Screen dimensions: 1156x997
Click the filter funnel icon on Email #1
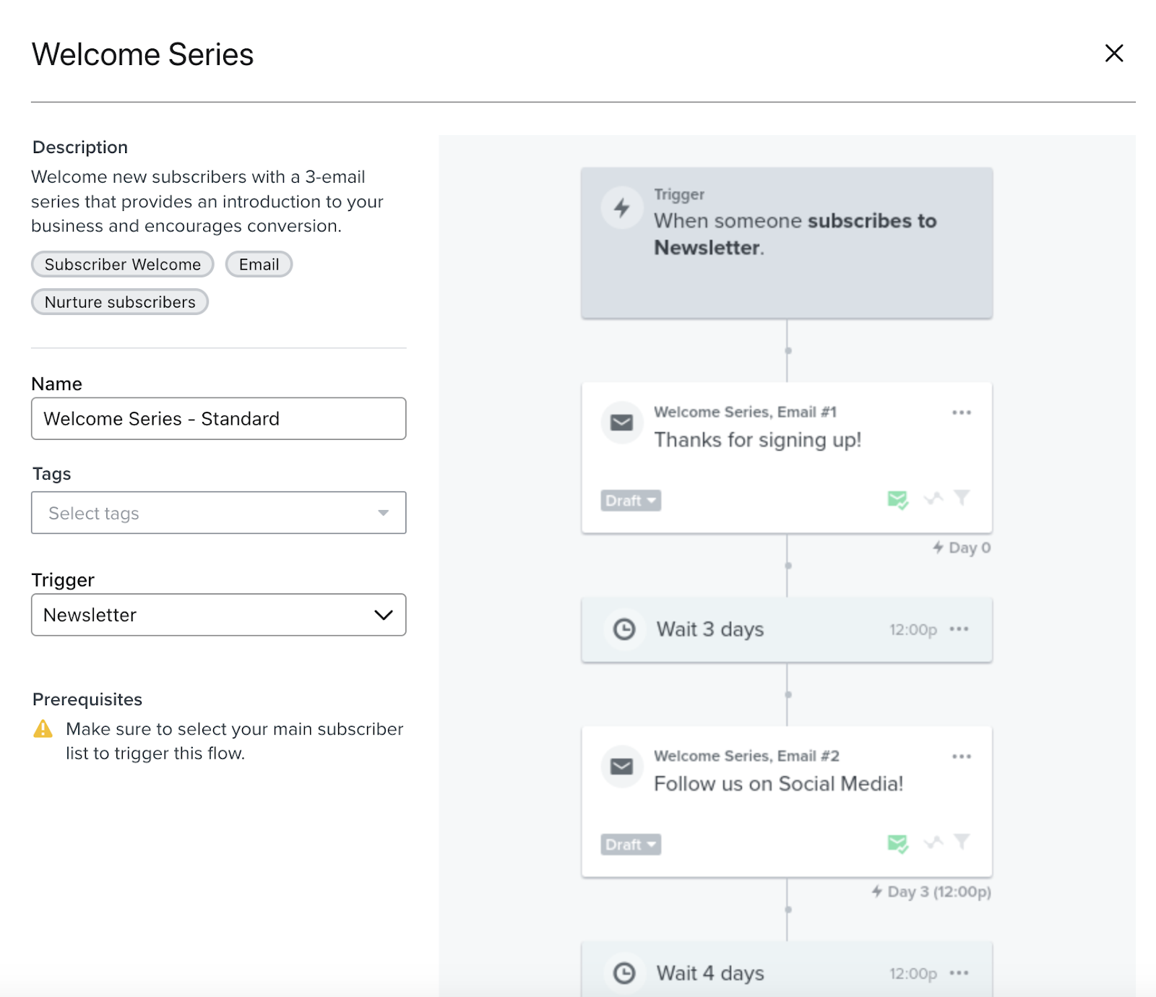(x=962, y=498)
